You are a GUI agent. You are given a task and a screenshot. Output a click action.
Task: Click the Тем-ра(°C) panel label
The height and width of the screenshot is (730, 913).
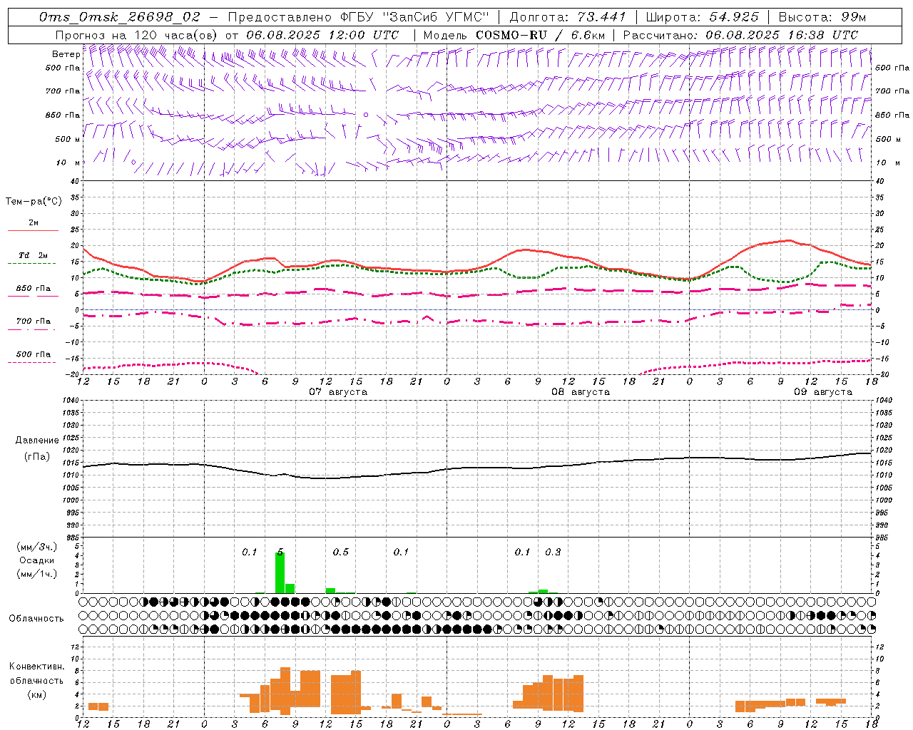point(34,202)
